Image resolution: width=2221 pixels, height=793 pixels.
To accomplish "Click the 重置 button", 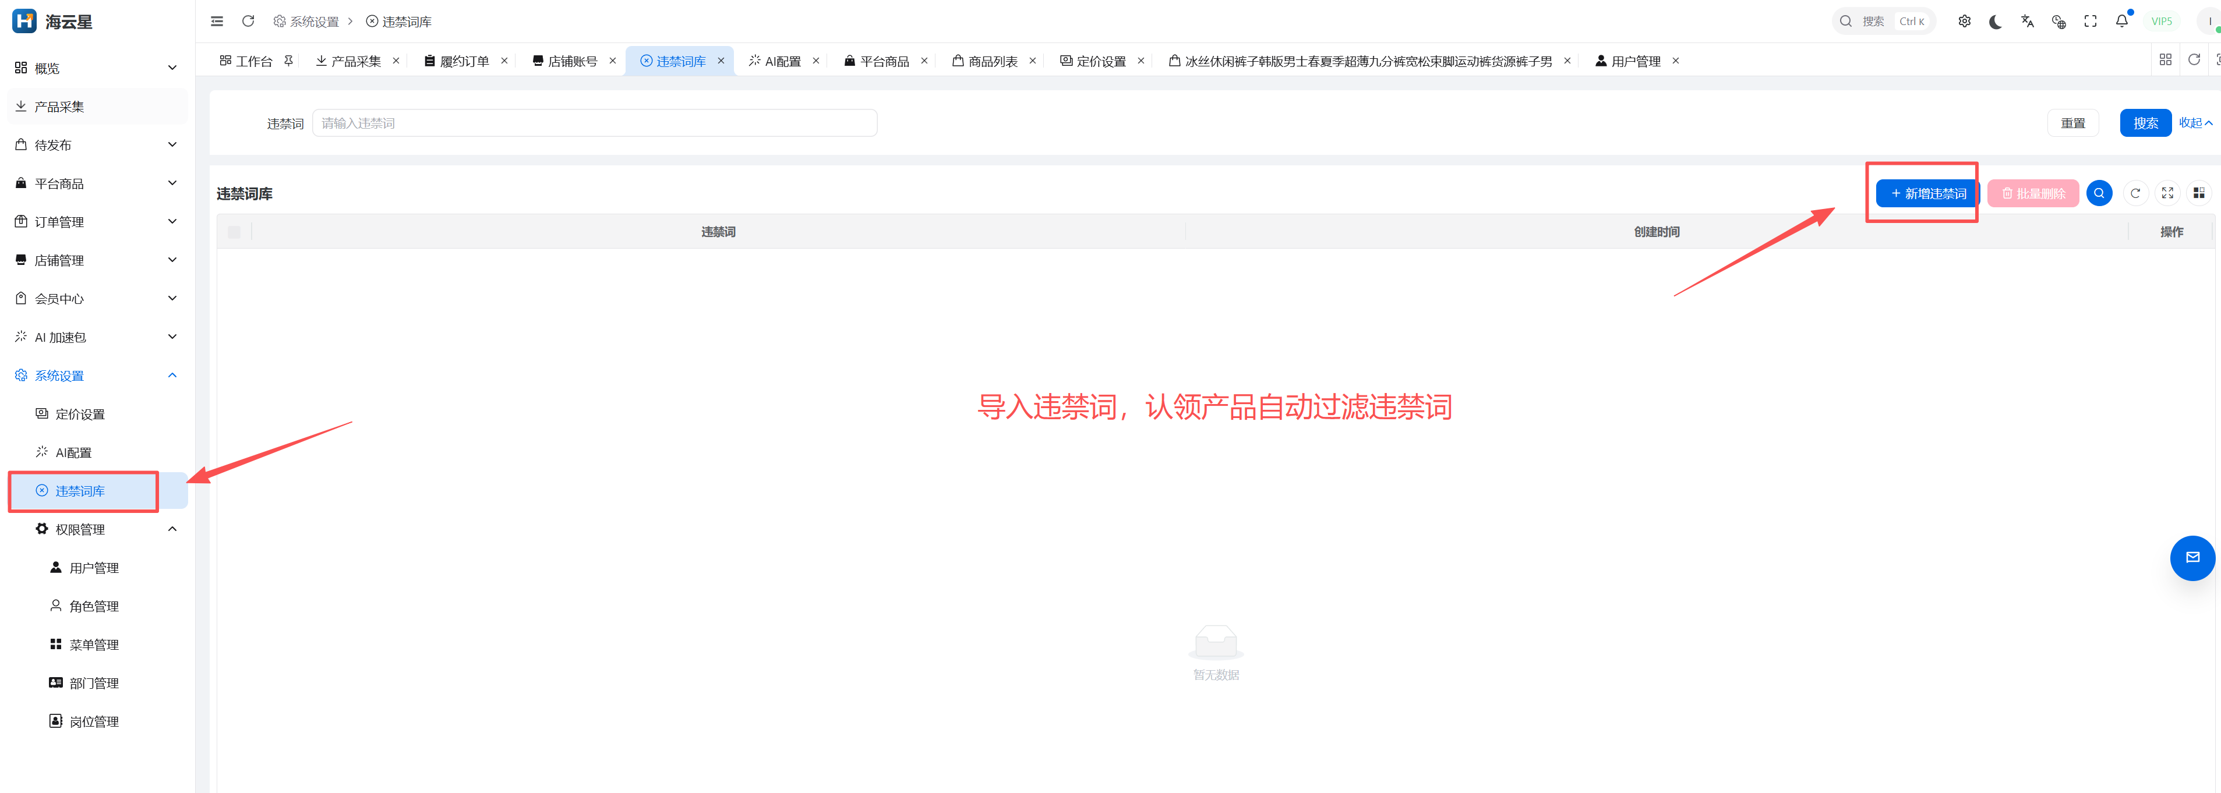I will [x=2072, y=123].
